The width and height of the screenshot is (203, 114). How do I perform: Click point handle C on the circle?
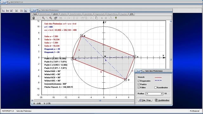pyautogui.click(x=73, y=59)
